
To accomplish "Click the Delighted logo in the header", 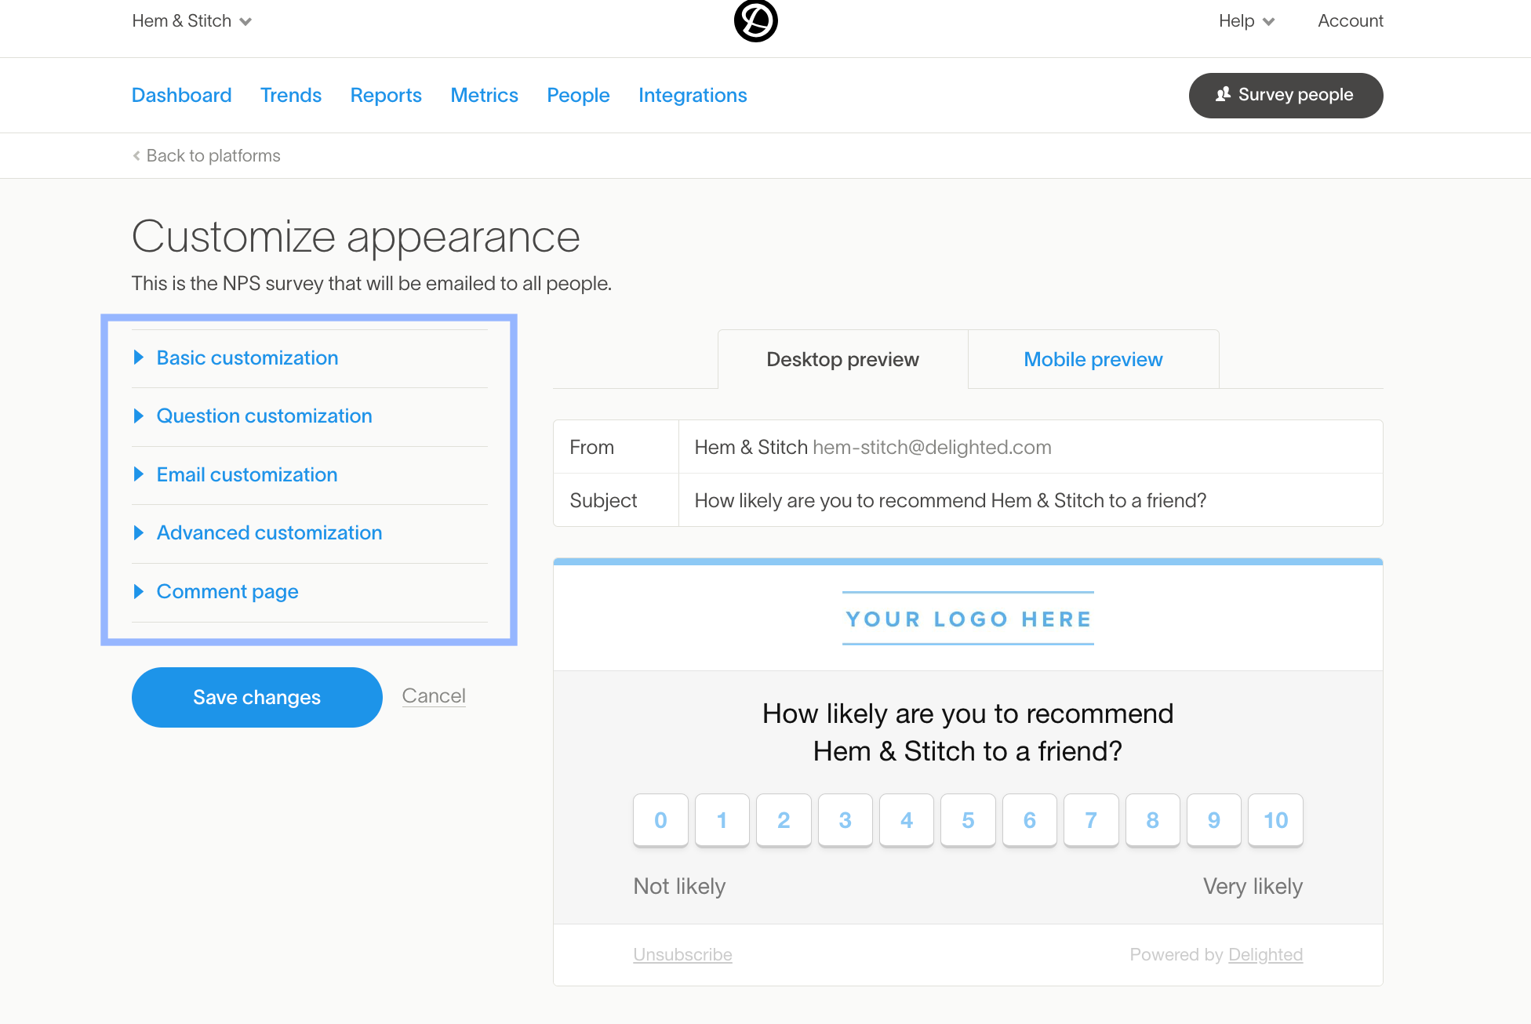I will (x=755, y=21).
